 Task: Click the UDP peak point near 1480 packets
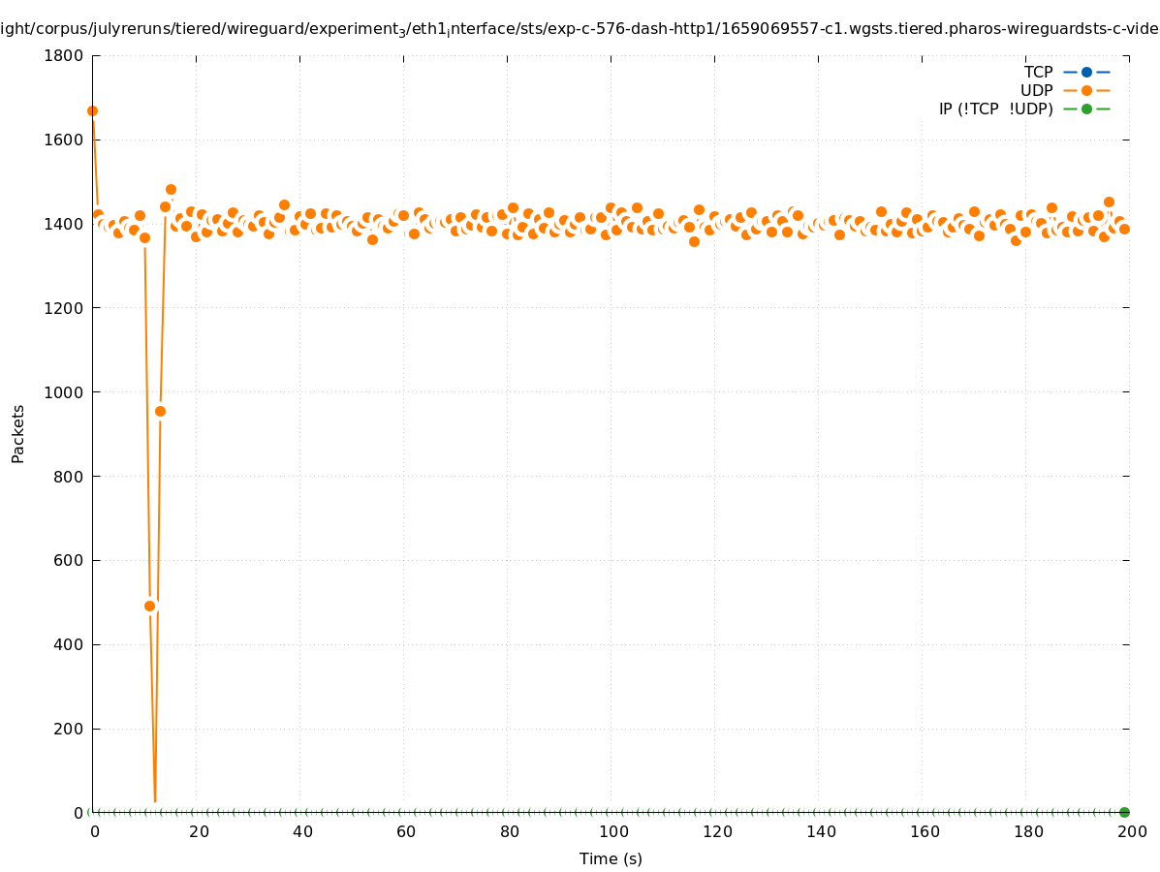pyautogui.click(x=171, y=190)
